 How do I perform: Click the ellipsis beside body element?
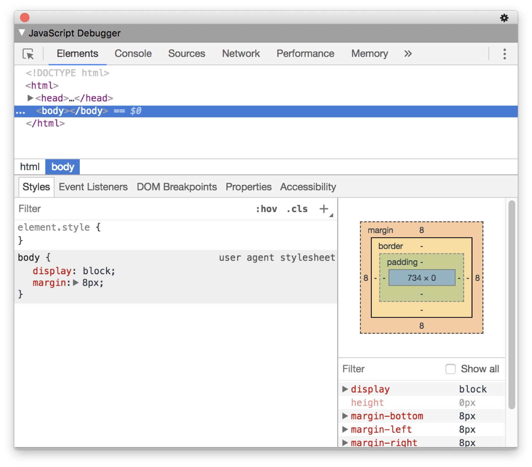point(20,112)
